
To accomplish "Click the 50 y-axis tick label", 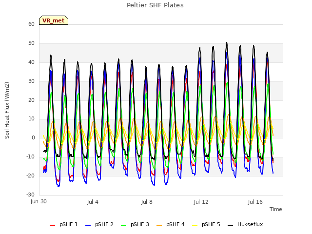I will [x=31, y=43].
